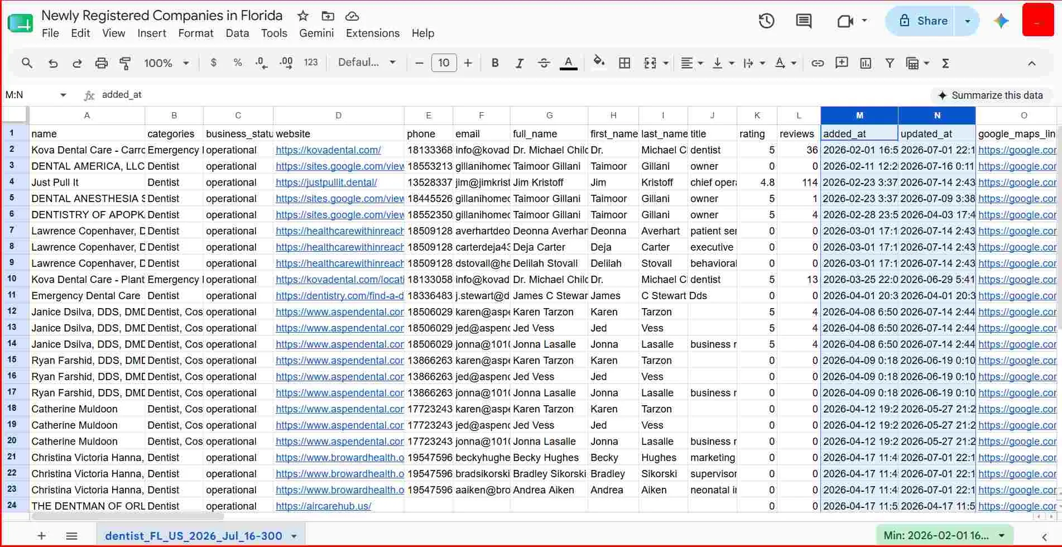Image resolution: width=1062 pixels, height=547 pixels.
Task: Click the functions sigma icon
Action: pos(945,63)
